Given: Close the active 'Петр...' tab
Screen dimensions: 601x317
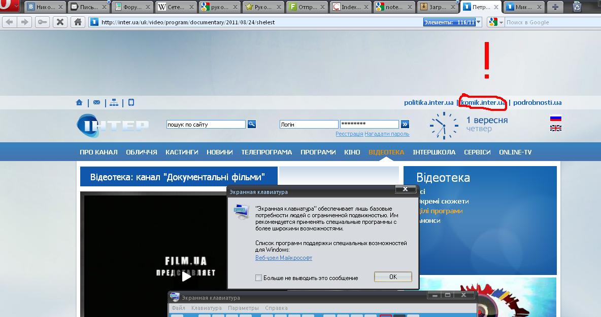Looking at the screenshot, I should point(496,7).
